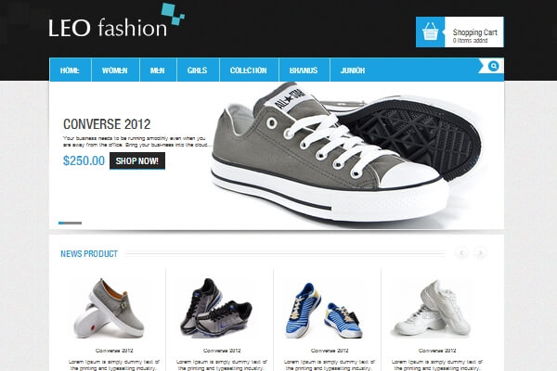
Task: Click the gray Converse banner image
Action: tap(346, 155)
